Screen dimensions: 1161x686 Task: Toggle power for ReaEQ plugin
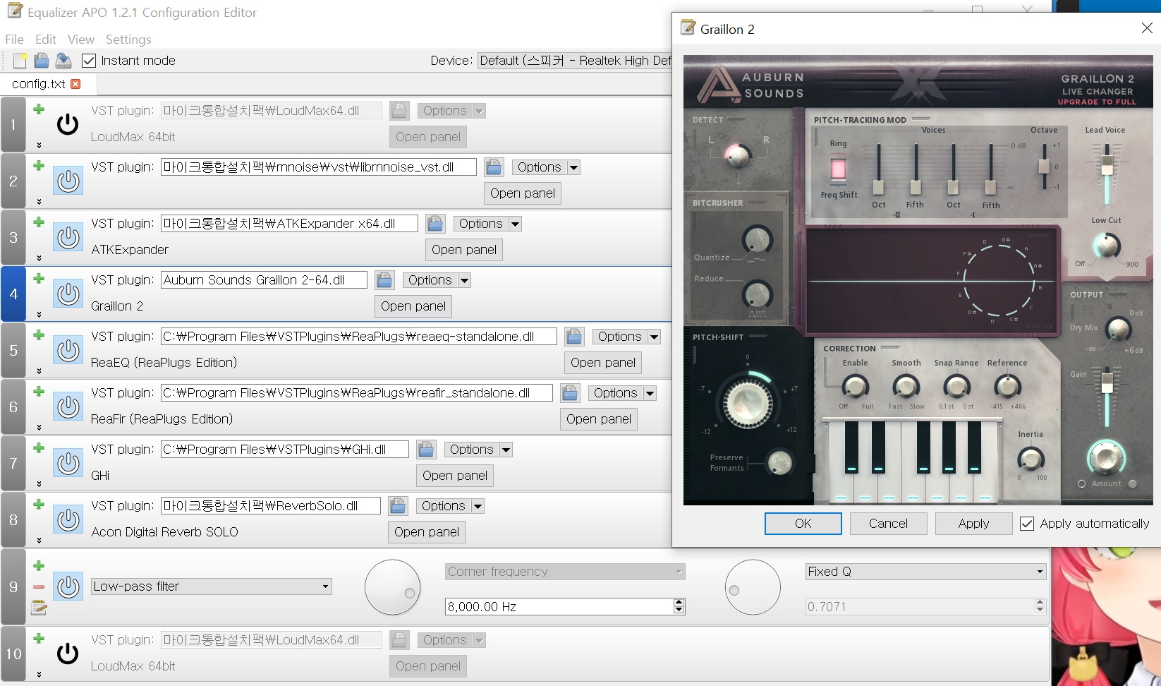(68, 351)
